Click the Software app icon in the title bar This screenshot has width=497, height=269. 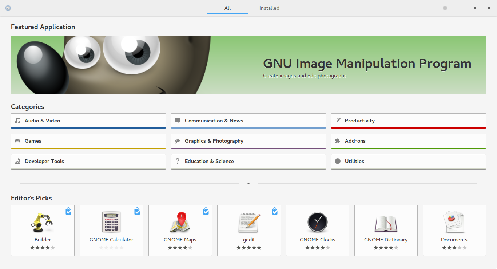[x=8, y=8]
